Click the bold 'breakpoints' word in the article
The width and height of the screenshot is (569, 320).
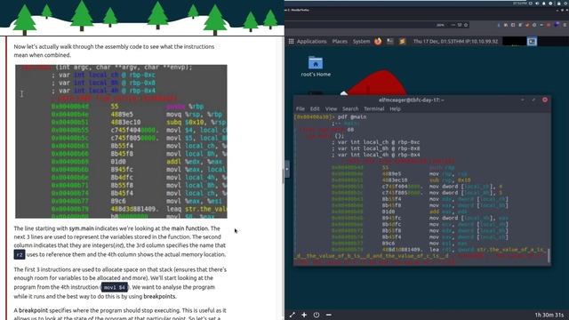click(x=160, y=296)
